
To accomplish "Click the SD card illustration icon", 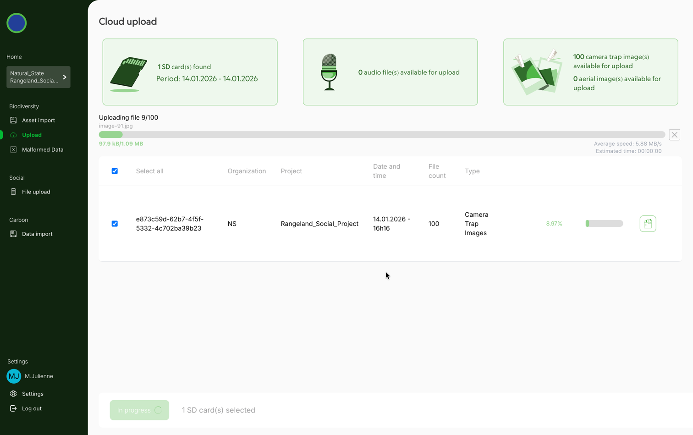I will tap(128, 74).
